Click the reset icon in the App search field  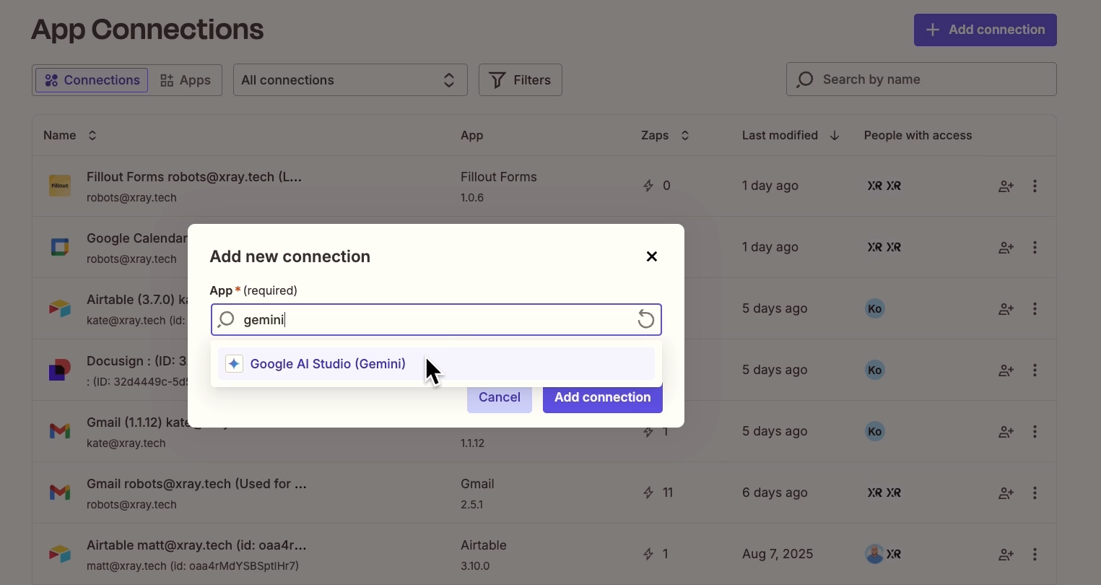(x=645, y=319)
